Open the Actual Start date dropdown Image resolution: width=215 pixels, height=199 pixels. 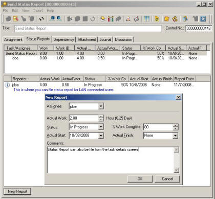tap(101, 136)
